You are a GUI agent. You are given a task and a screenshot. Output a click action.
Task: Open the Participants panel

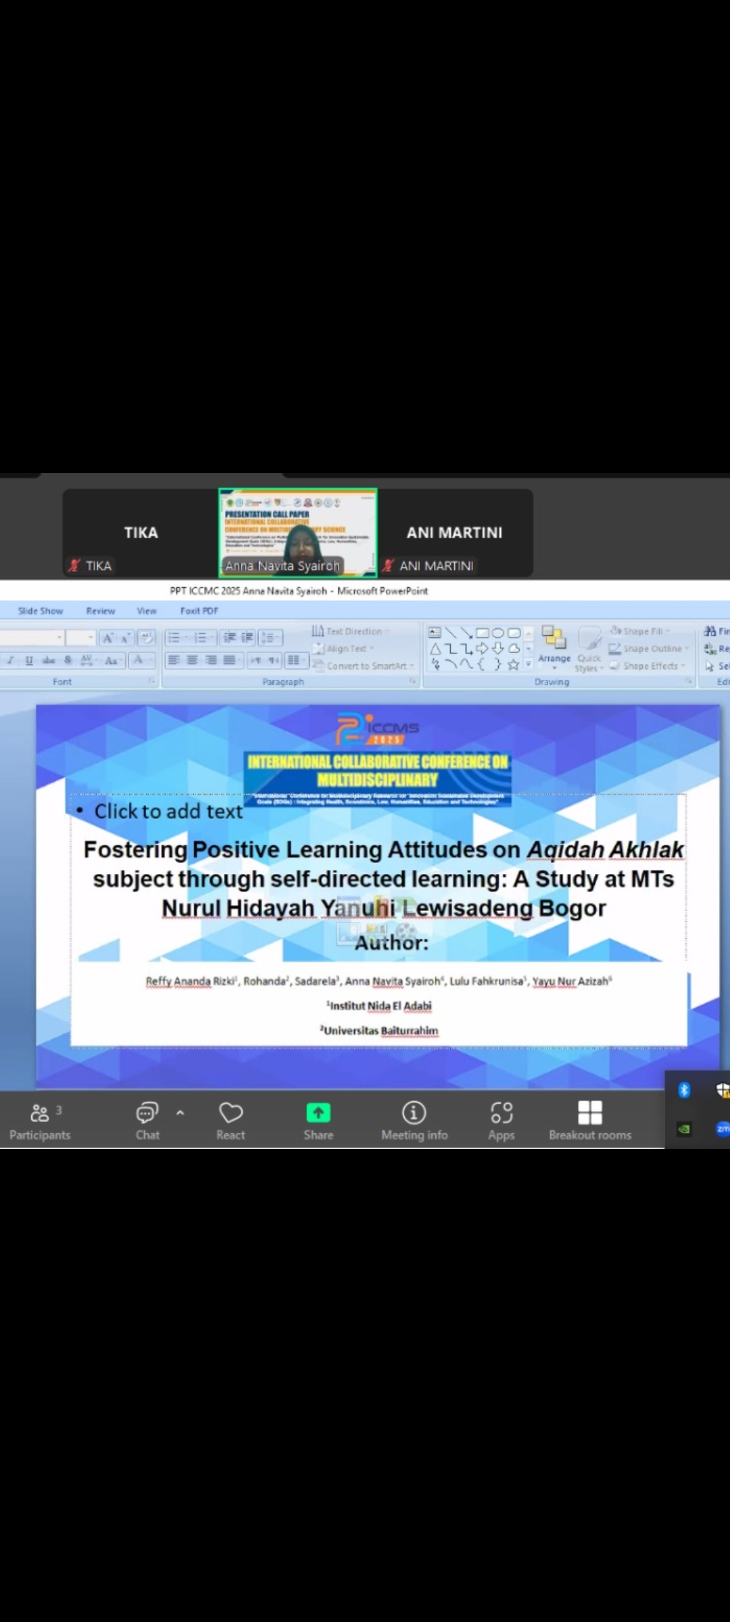[40, 1120]
